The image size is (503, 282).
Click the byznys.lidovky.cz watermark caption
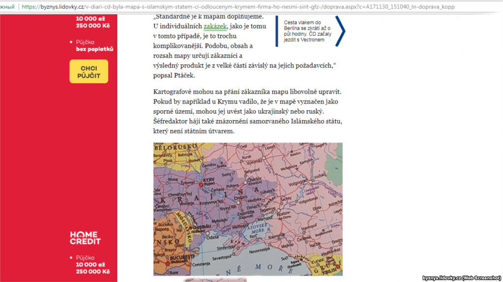click(x=455, y=278)
